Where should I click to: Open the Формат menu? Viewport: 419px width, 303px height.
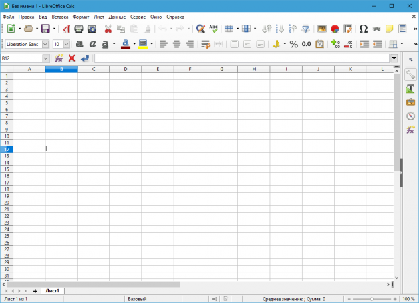(81, 17)
